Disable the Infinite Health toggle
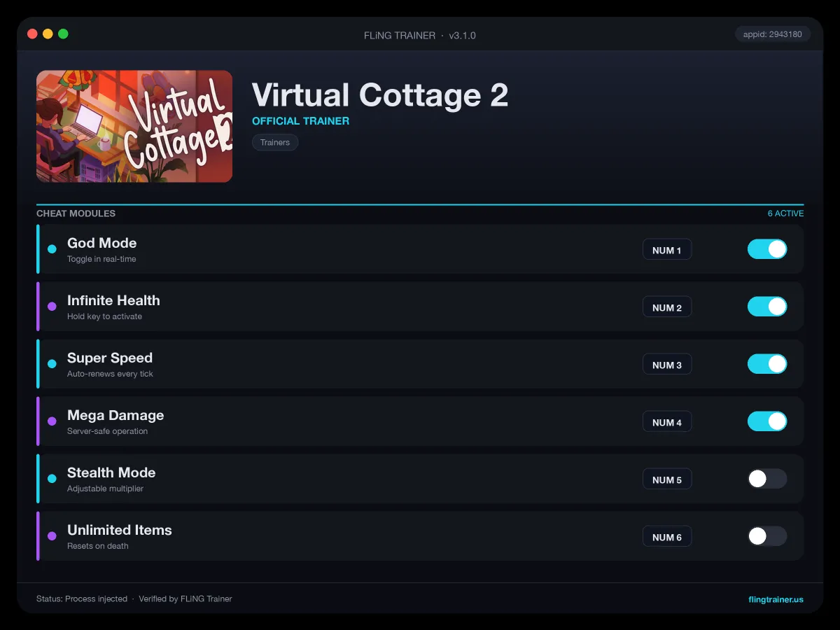The image size is (840, 630). coord(767,307)
